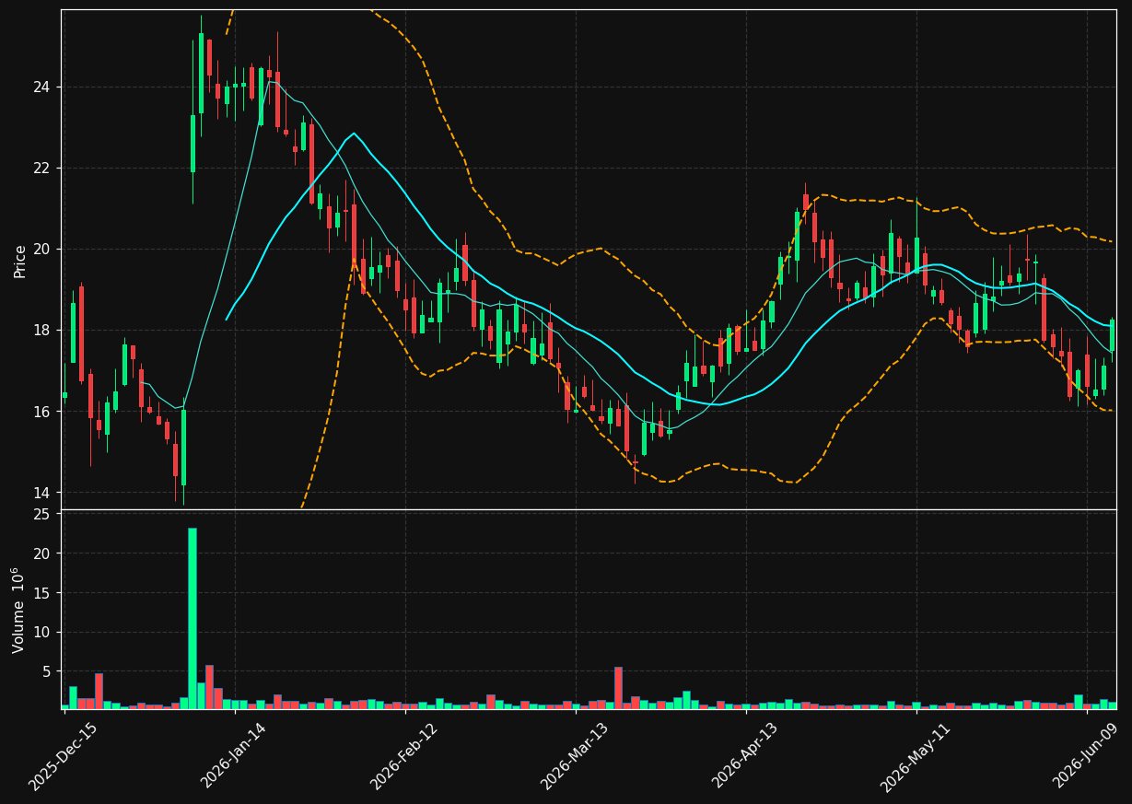Click volume tick 15
1132x804 pixels.
(x=42, y=593)
